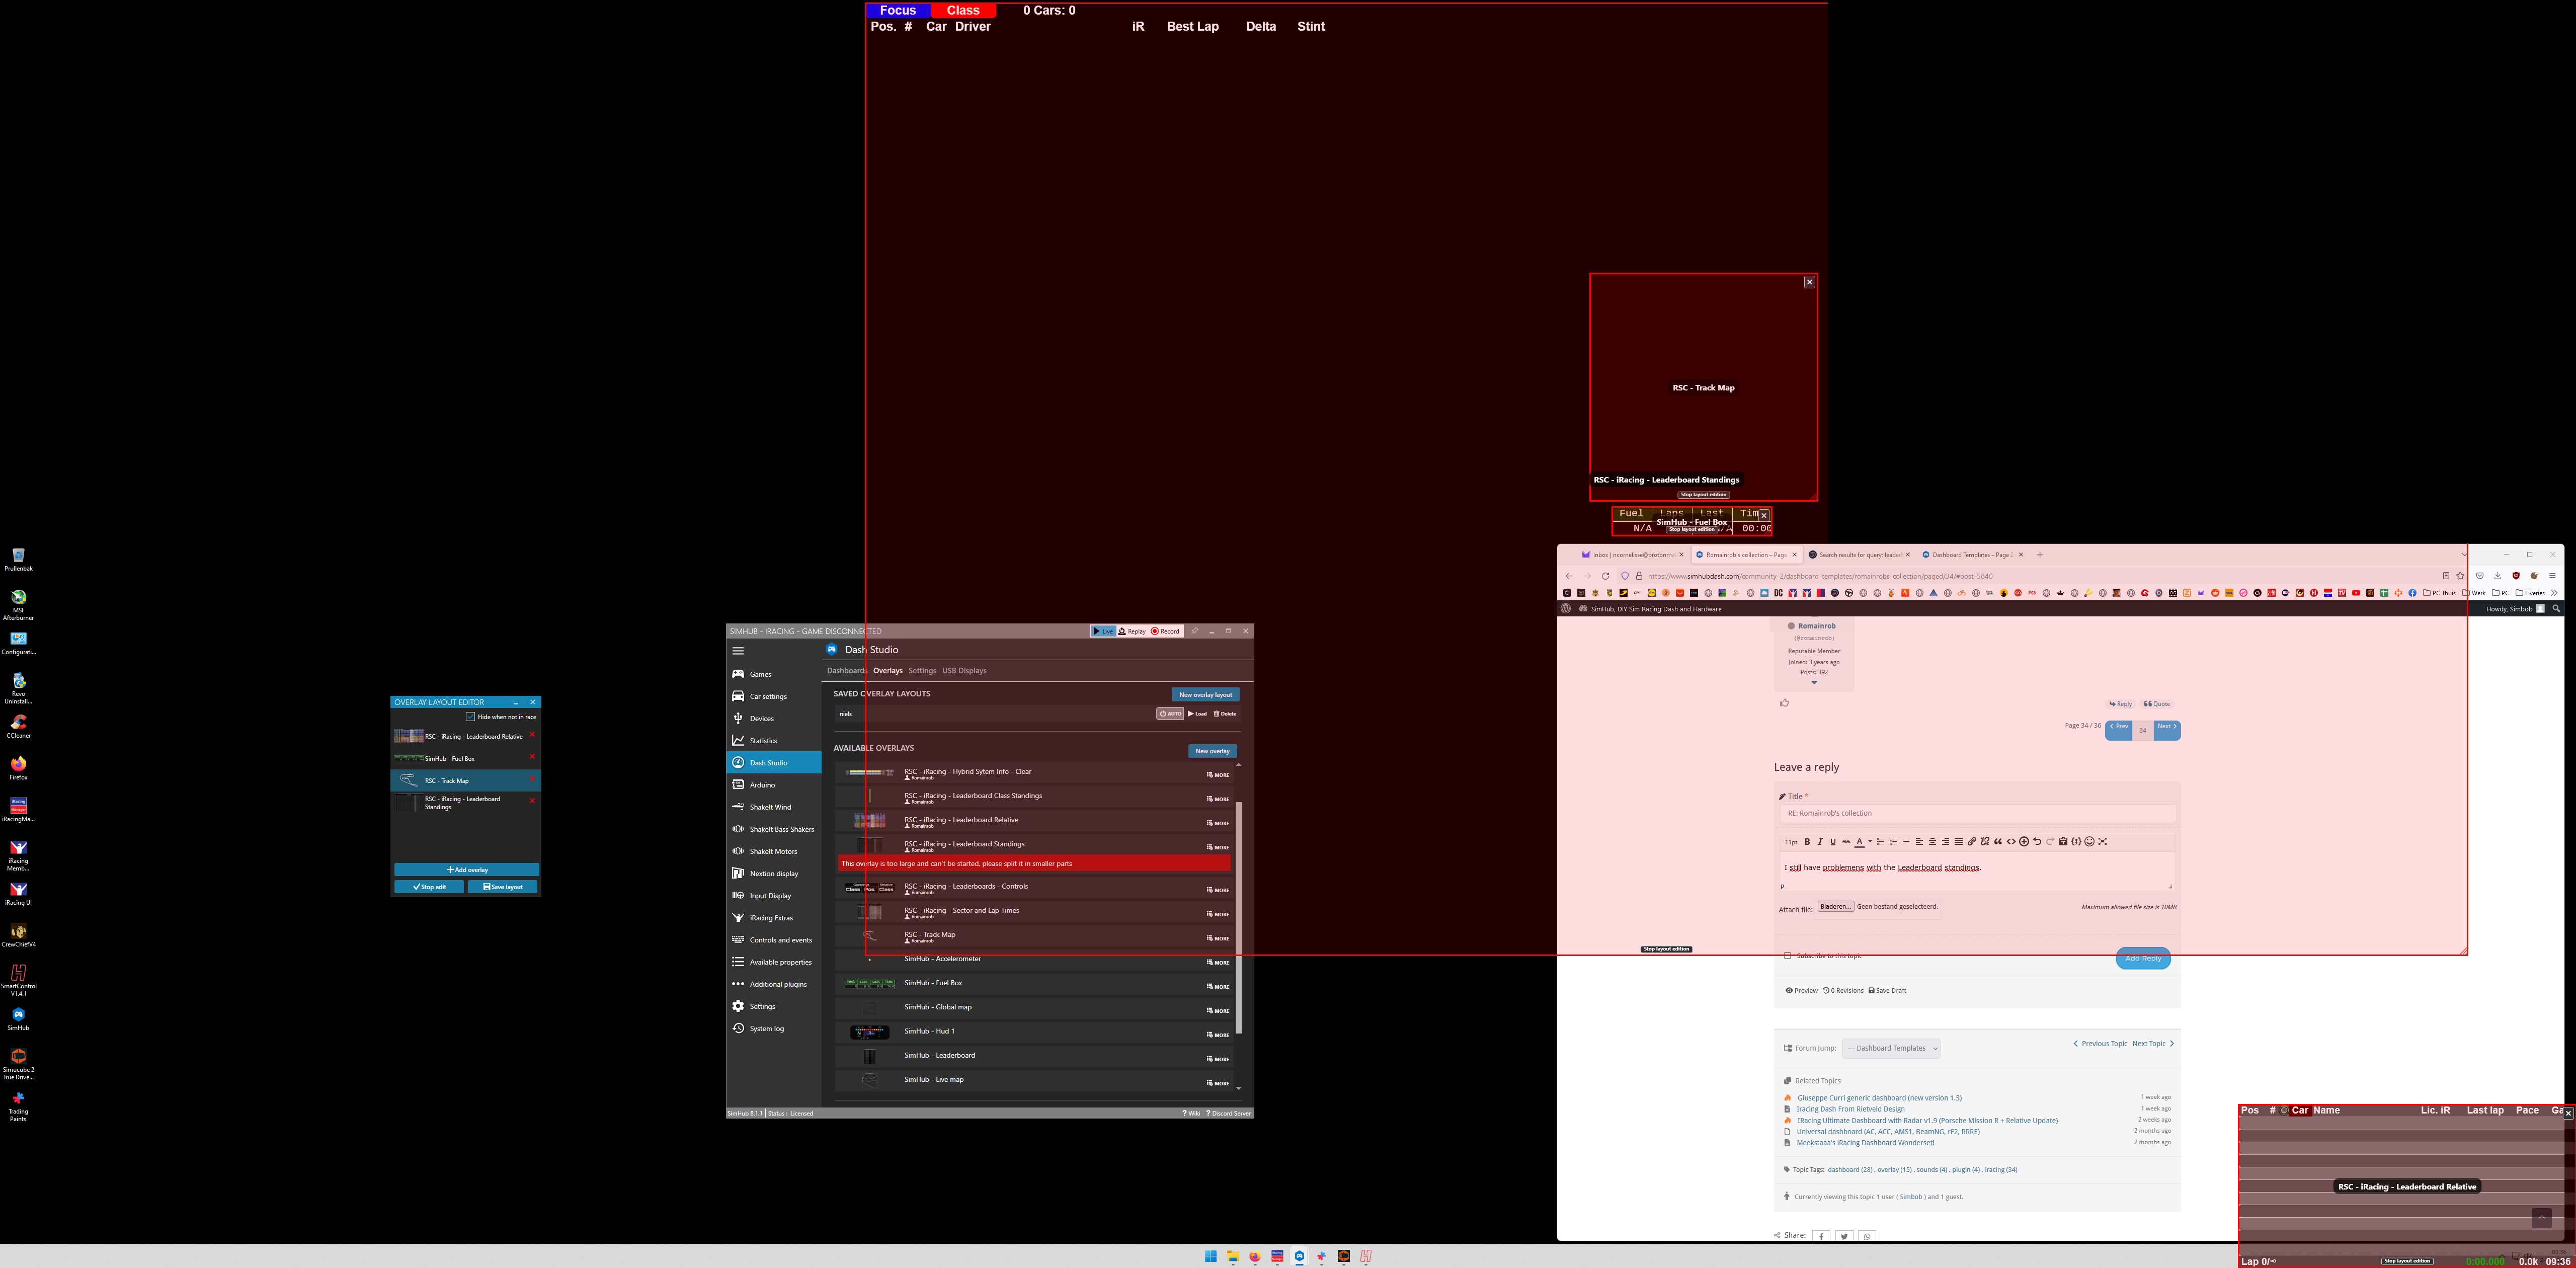Open System log in SimHub sidebar
Image resolution: width=2576 pixels, height=1268 pixels.
point(773,1028)
